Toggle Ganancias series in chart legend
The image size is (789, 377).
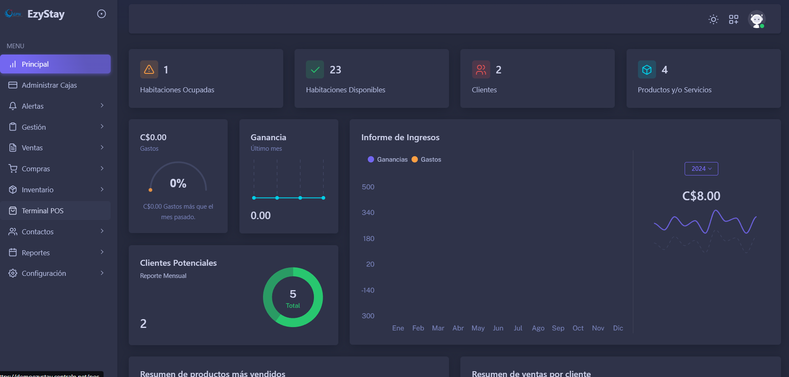(x=388, y=159)
